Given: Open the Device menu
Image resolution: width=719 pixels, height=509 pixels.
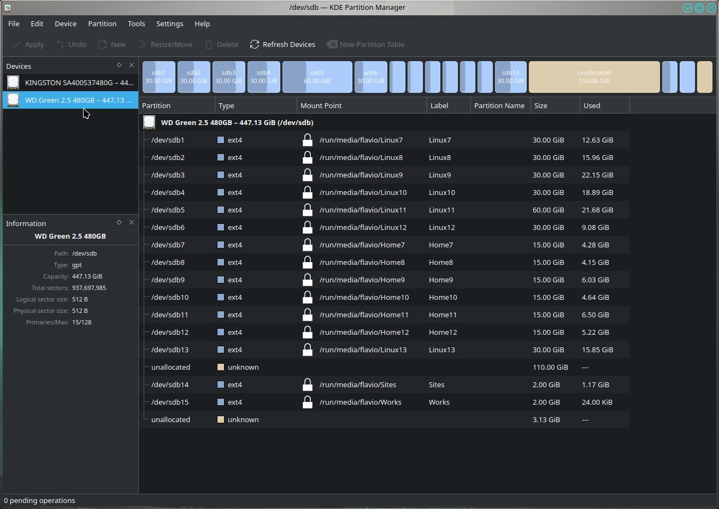Looking at the screenshot, I should [66, 23].
